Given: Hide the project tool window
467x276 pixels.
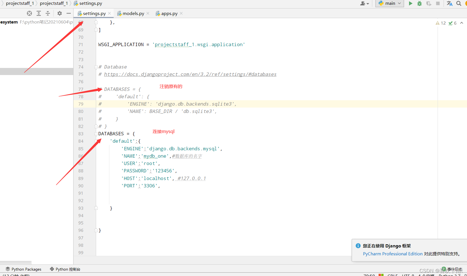Looking at the screenshot, I should (68, 13).
